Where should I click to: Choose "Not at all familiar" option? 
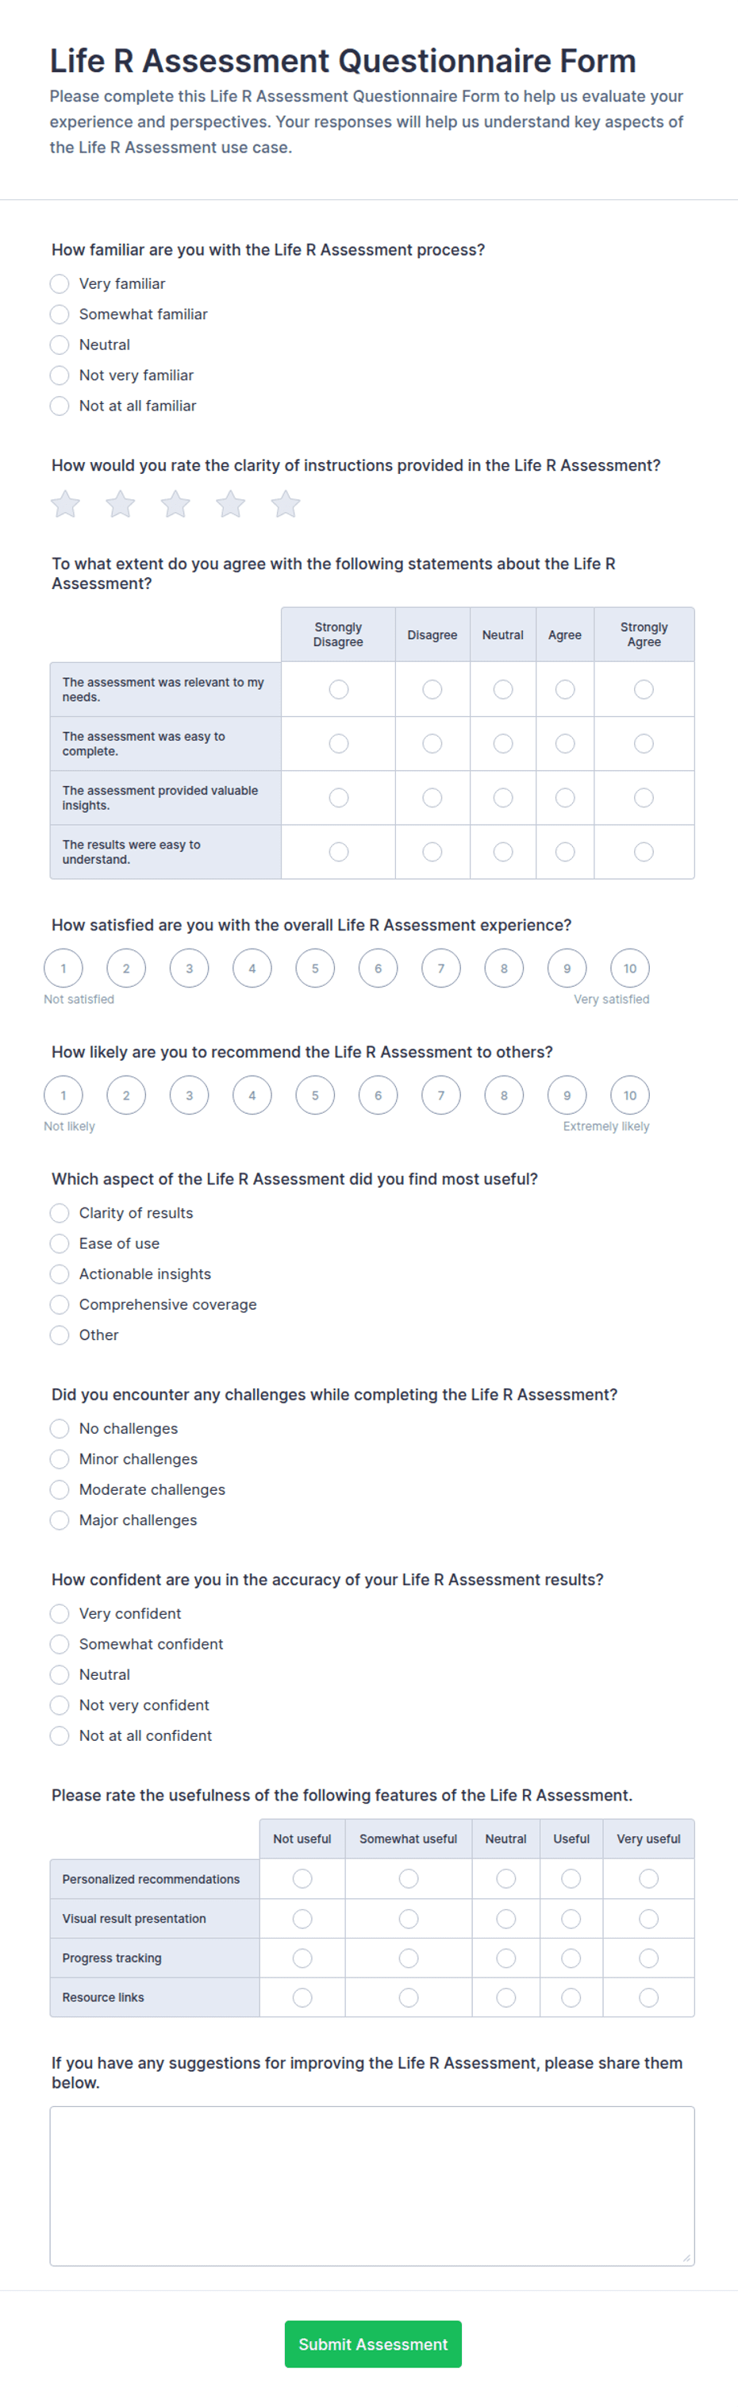(60, 406)
